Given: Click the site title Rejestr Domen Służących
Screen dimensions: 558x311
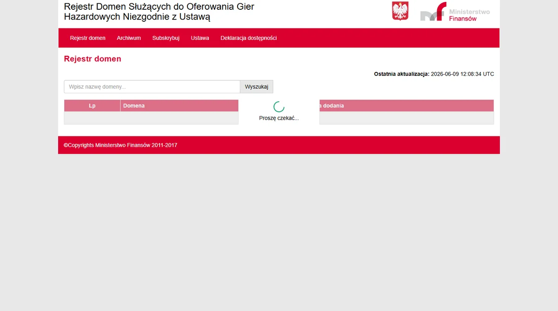Looking at the screenshot, I should 159,12.
